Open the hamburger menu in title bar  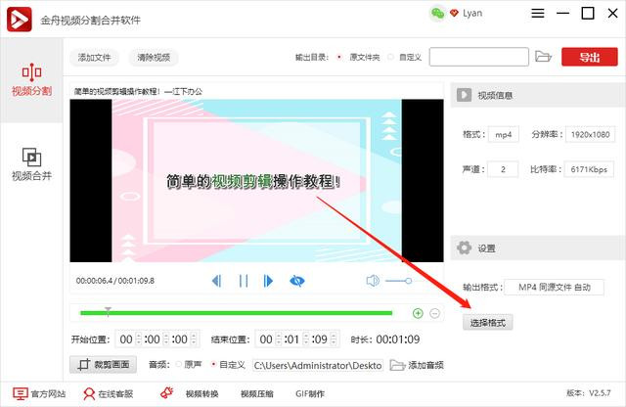click(537, 13)
